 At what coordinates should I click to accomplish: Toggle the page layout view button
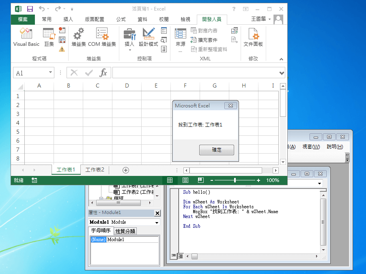click(x=185, y=180)
